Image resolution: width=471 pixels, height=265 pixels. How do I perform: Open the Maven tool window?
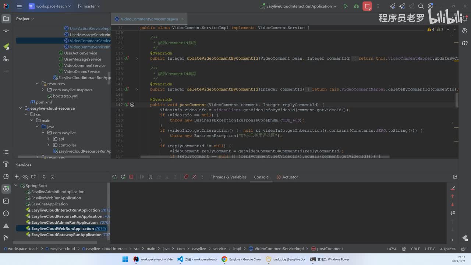465,43
